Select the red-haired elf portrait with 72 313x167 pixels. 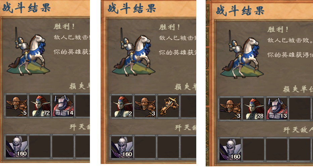tap(40, 106)
